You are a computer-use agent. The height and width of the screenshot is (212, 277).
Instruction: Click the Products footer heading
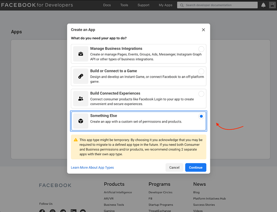click(114, 184)
